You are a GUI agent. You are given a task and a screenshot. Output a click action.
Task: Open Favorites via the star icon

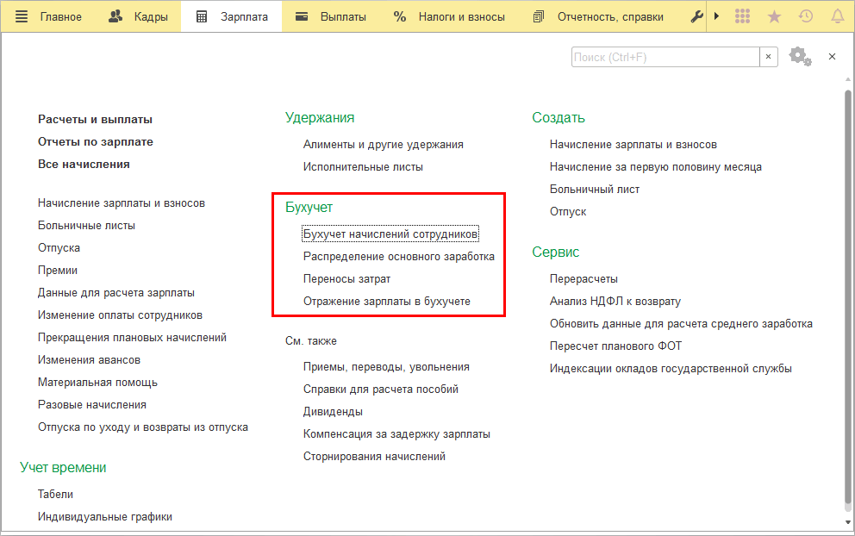774,16
